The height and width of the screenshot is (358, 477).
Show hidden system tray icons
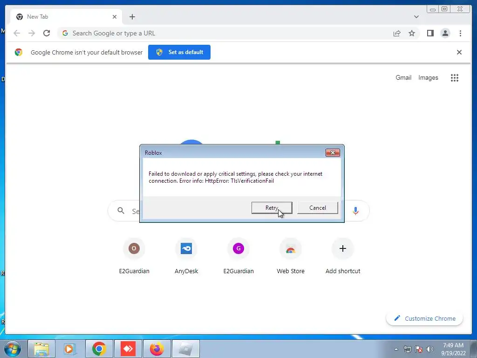(396, 349)
